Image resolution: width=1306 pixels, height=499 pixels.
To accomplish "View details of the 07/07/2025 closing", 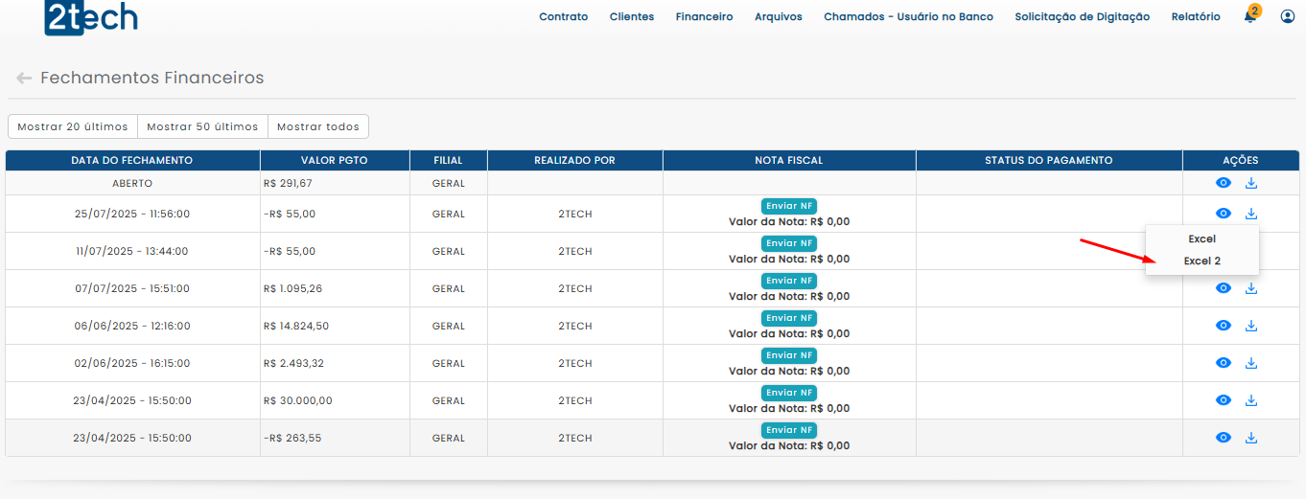I will pyautogui.click(x=1224, y=288).
